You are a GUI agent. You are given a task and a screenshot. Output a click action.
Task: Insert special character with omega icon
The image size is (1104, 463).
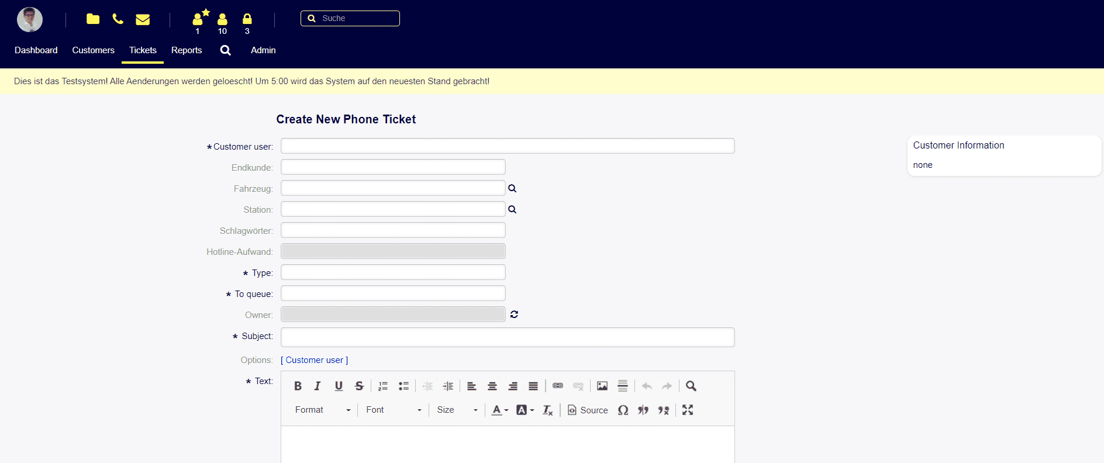coord(623,410)
